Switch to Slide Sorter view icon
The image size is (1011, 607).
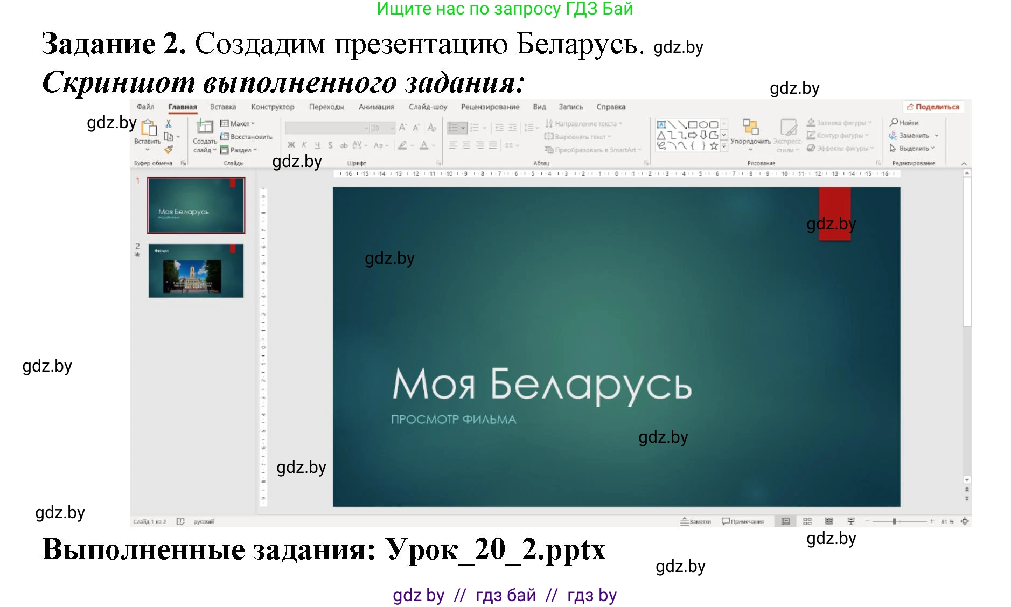[x=807, y=521]
